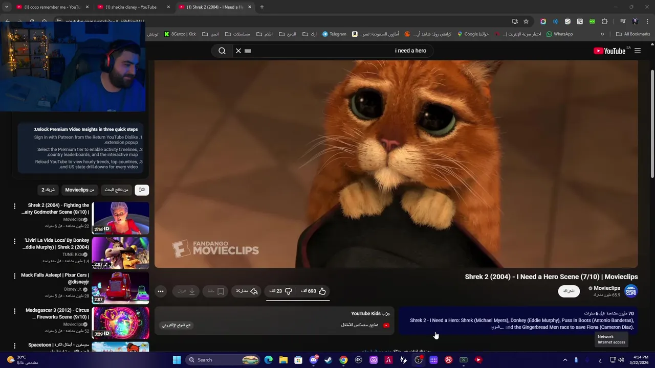Open the Chrome extensions puzzle icon
The height and width of the screenshot is (368, 655).
(604, 21)
